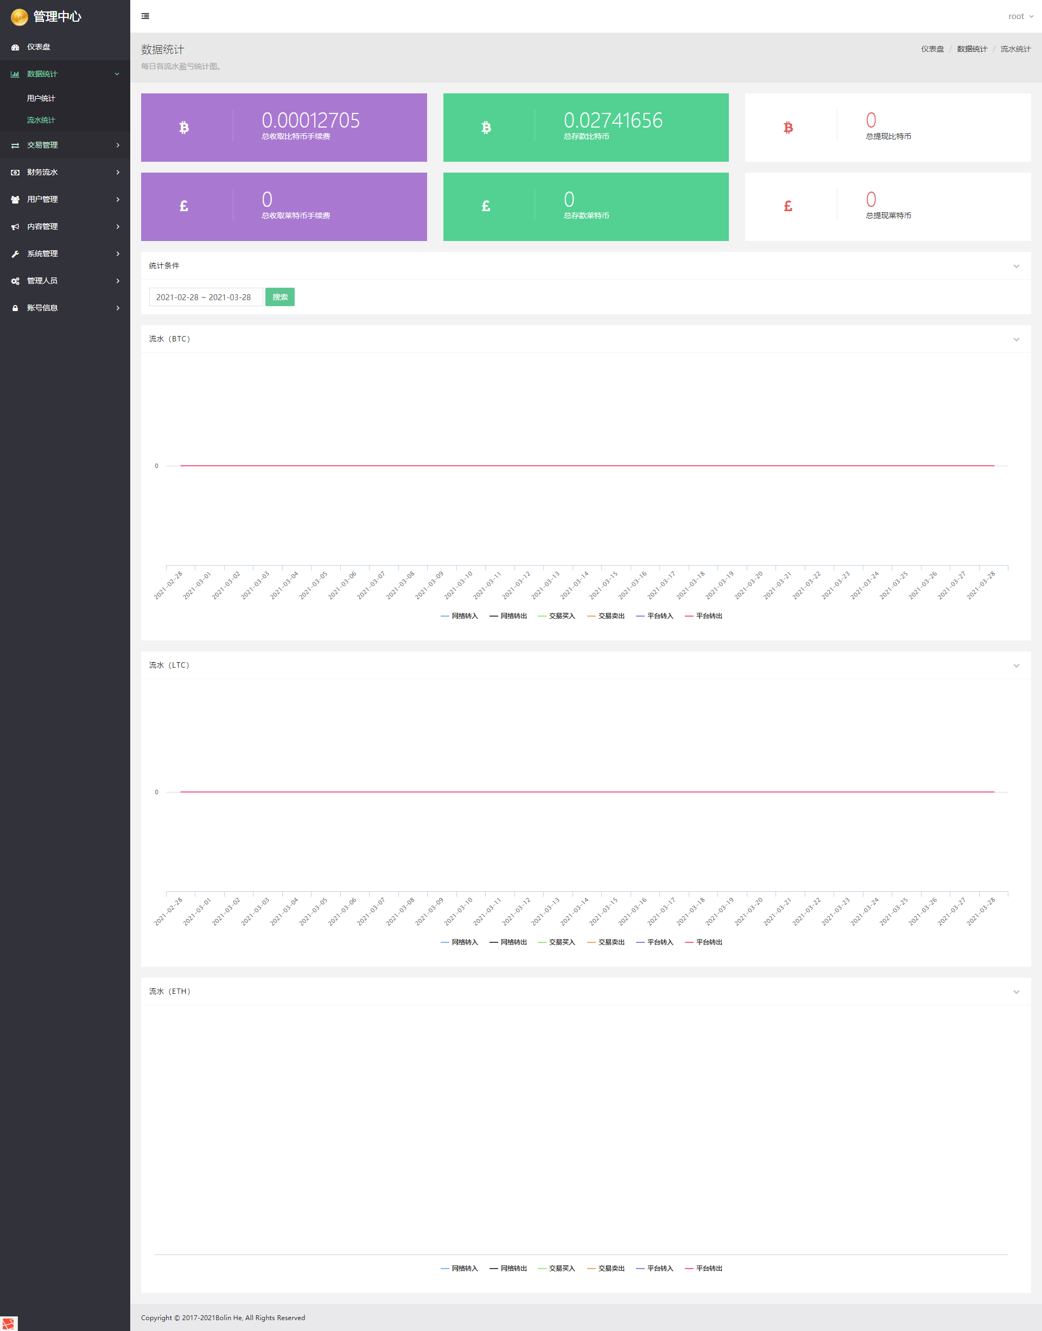Click the green 搜索 button
Image resolution: width=1042 pixels, height=1331 pixels.
(280, 297)
